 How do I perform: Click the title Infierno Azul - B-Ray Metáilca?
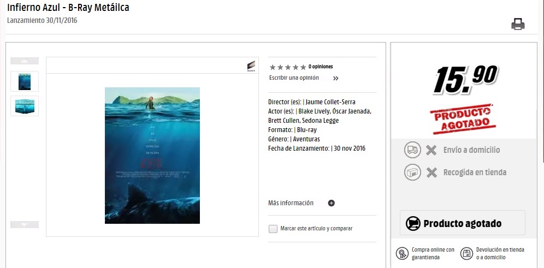68,7
